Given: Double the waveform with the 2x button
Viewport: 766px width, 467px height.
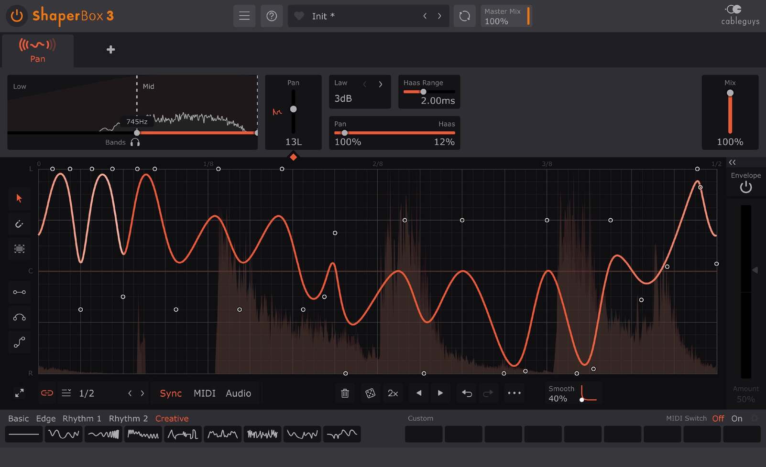Looking at the screenshot, I should coord(393,393).
